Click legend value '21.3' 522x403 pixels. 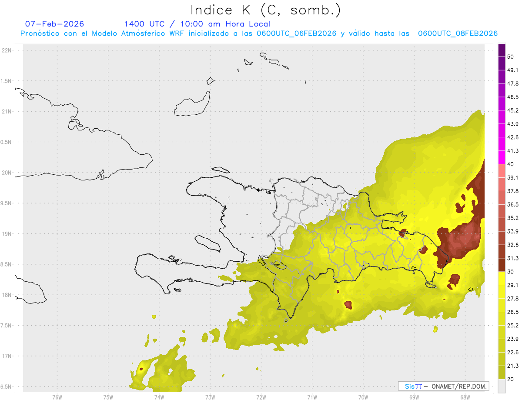[x=513, y=366]
